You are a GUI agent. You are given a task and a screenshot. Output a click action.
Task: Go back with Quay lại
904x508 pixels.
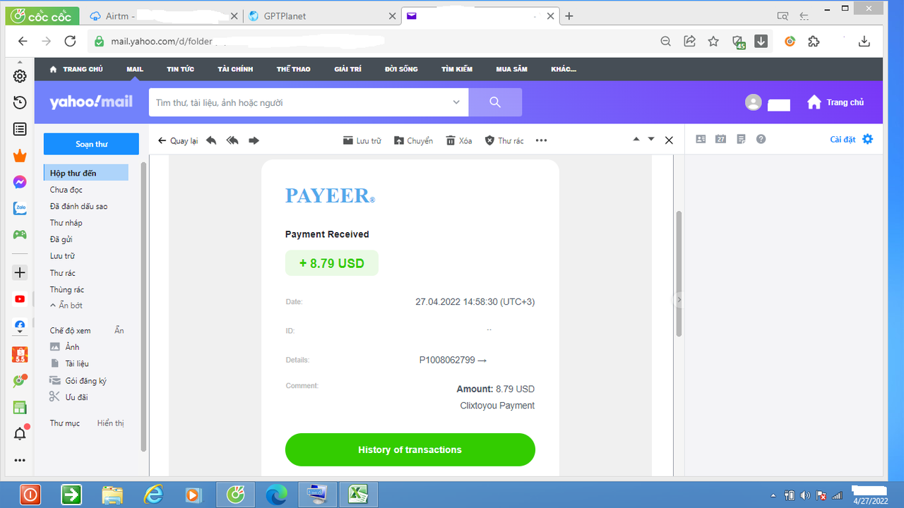pyautogui.click(x=178, y=140)
